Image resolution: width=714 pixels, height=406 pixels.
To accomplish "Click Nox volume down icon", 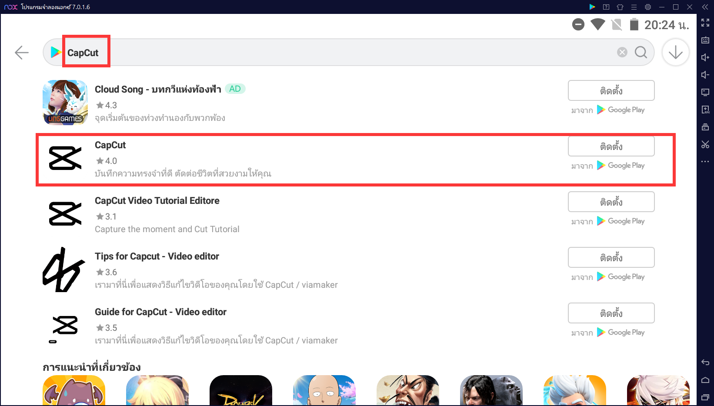I will coord(705,75).
